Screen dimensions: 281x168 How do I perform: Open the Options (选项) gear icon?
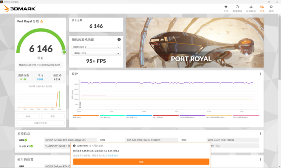(x=271, y=7)
